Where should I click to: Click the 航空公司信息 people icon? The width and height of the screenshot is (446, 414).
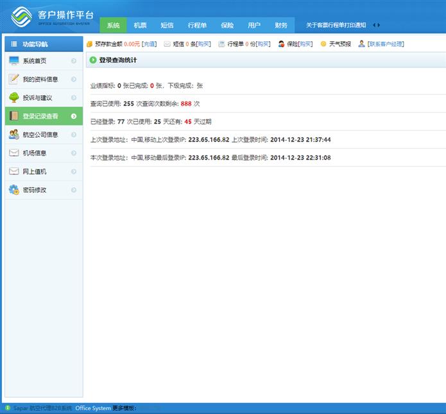[13, 134]
